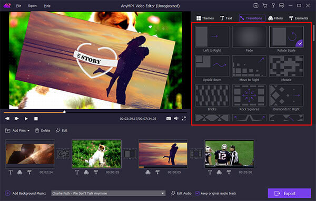Click the transitions panel vertical scrollbar
The height and width of the screenshot is (201, 316).
pos(313,33)
